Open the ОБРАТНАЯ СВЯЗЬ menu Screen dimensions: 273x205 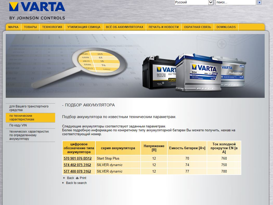tap(197, 27)
